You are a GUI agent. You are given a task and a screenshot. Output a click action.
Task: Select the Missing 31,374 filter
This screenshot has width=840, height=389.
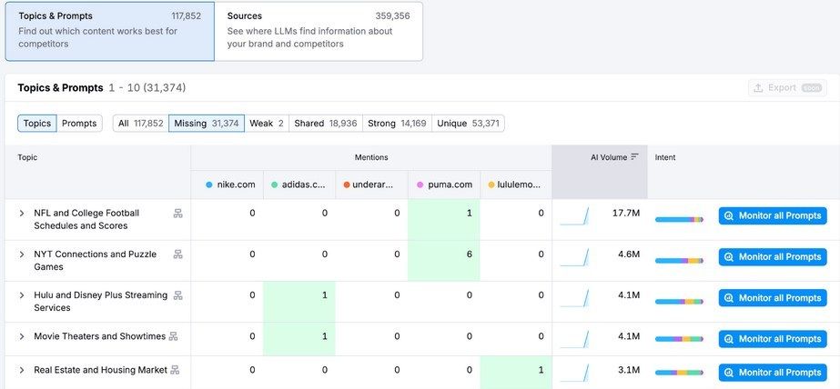coord(207,123)
